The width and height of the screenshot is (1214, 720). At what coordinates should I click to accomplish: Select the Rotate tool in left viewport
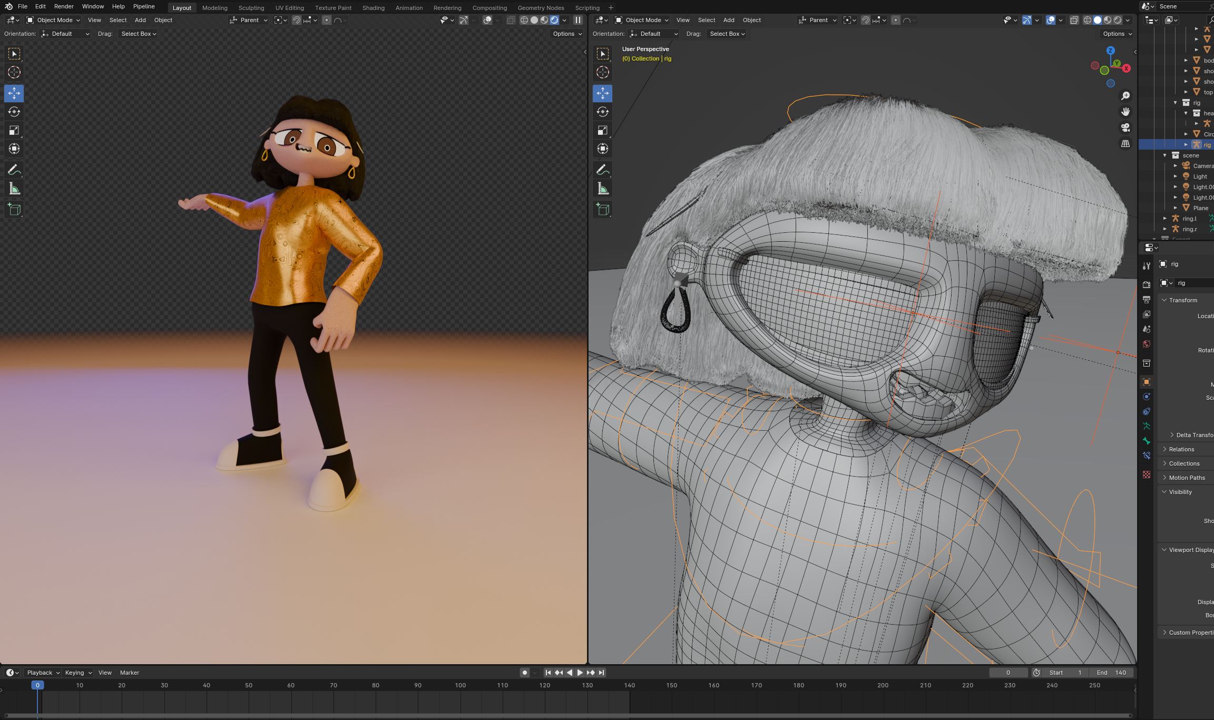pos(14,112)
